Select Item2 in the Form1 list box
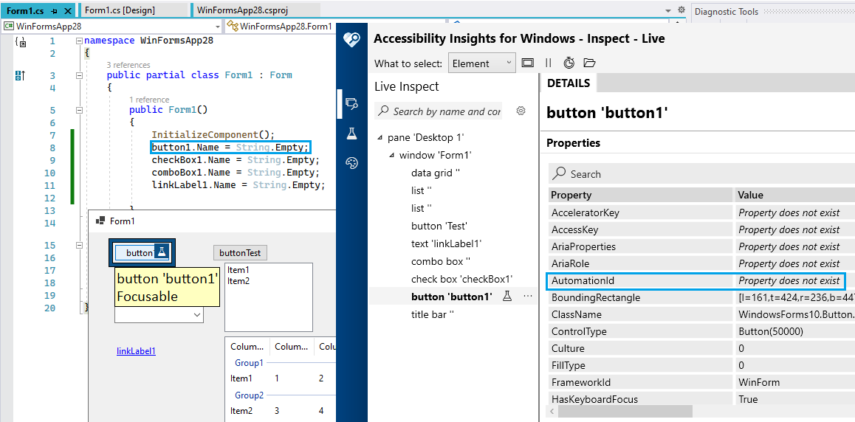 tap(238, 281)
